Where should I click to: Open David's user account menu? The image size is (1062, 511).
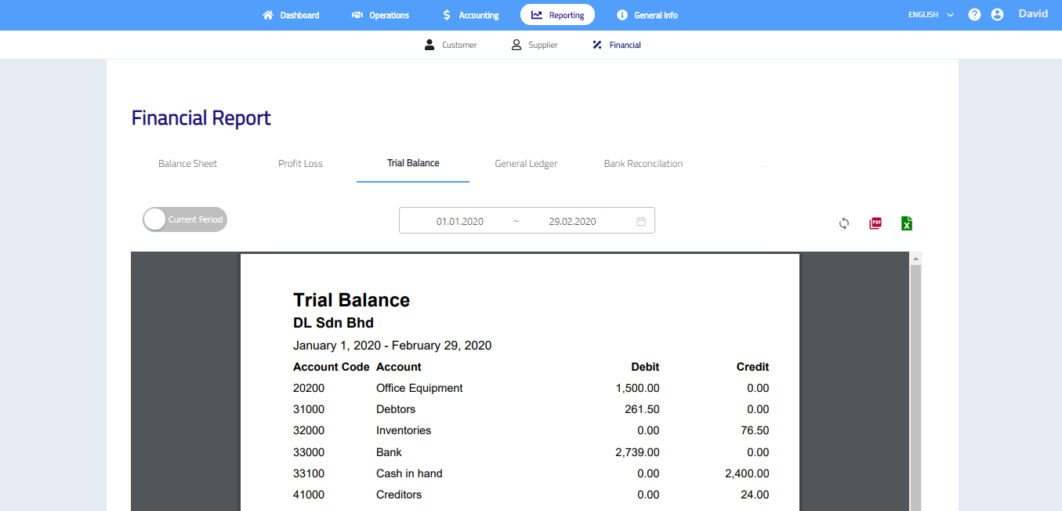[x=1032, y=14]
